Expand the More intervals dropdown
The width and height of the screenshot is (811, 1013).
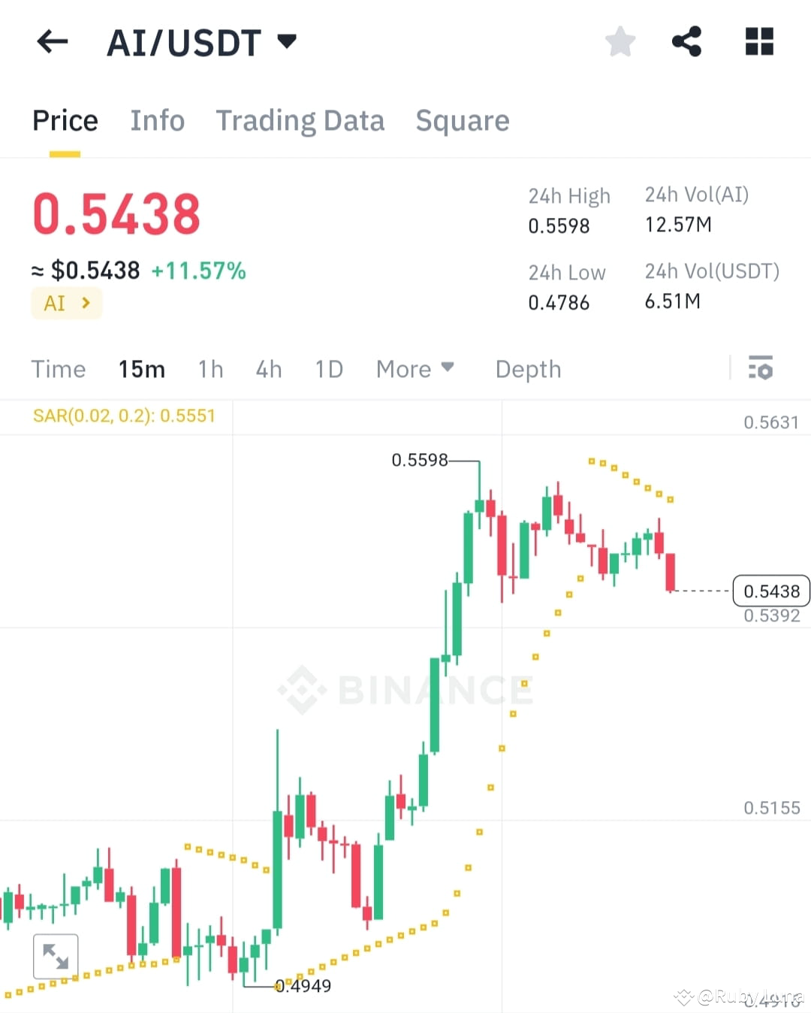click(415, 369)
